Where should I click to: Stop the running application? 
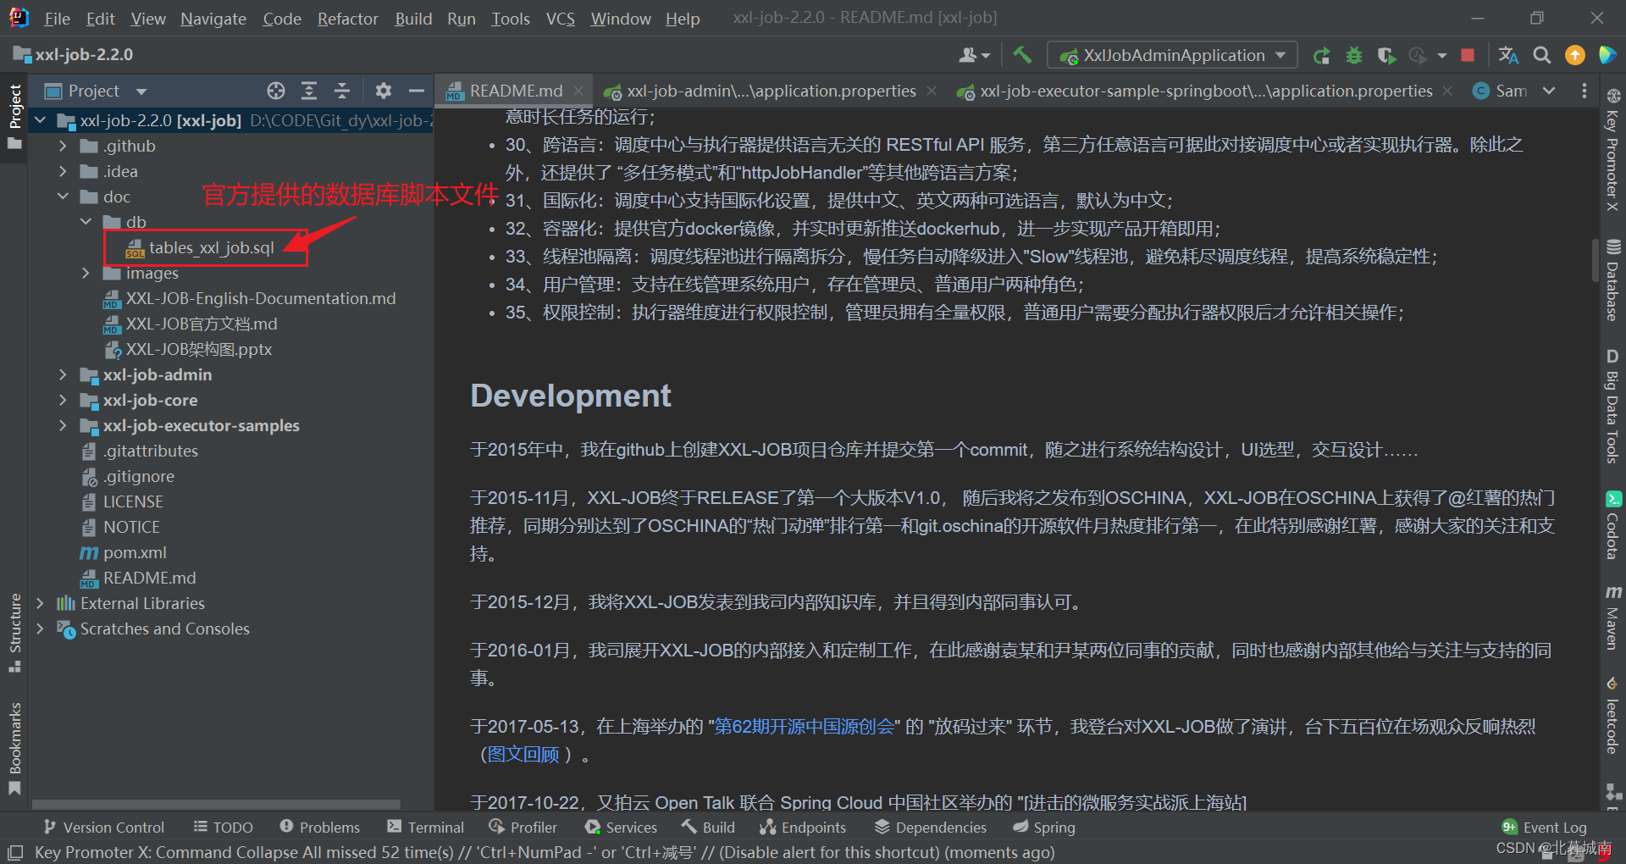tap(1468, 56)
